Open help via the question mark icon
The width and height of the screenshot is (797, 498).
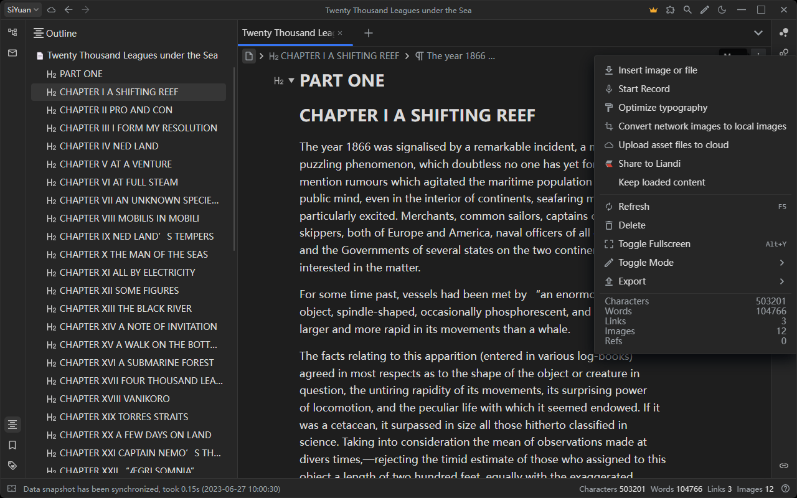click(x=785, y=488)
